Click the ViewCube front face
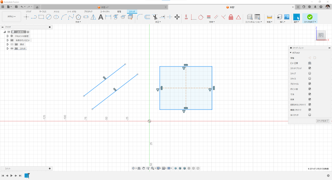332x180 pixels. coord(321,35)
